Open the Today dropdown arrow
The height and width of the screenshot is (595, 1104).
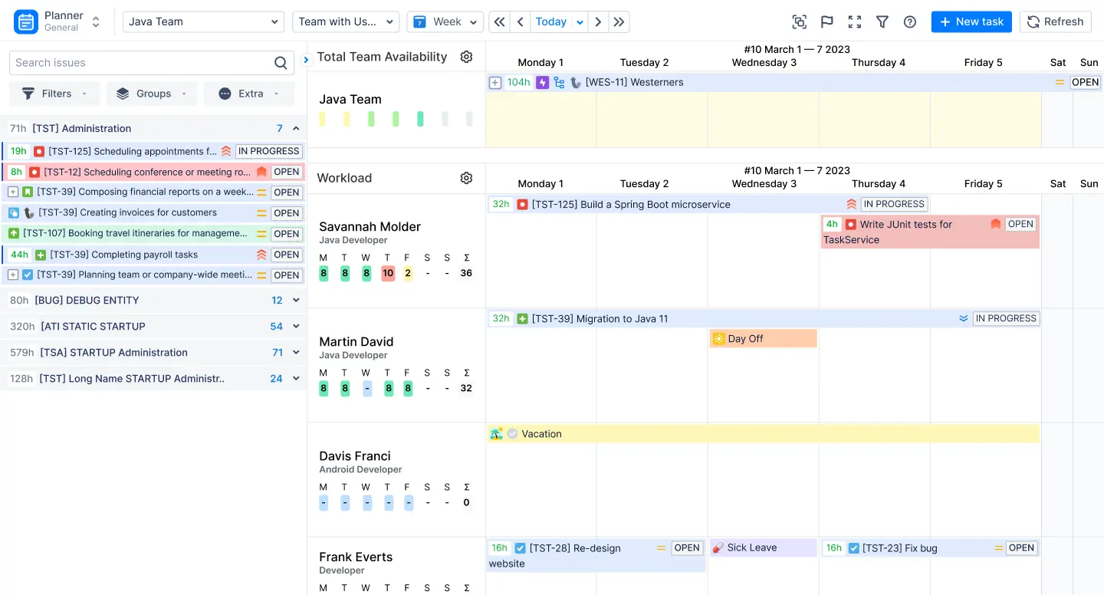pos(580,21)
